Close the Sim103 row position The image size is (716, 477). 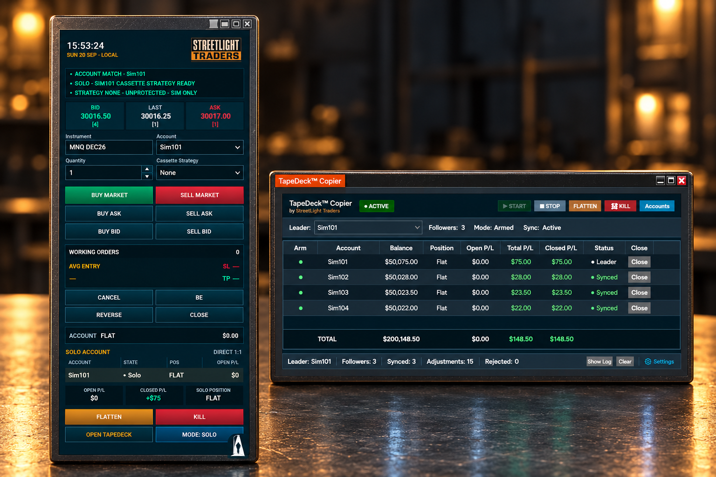point(640,293)
